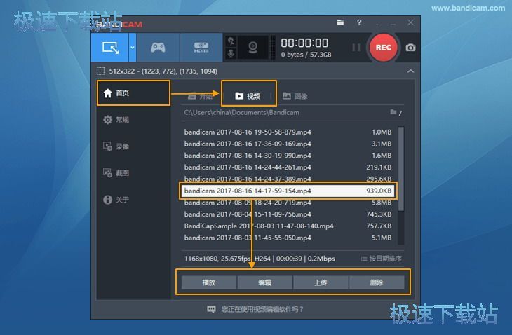Pause recording with the pause button

click(x=356, y=48)
